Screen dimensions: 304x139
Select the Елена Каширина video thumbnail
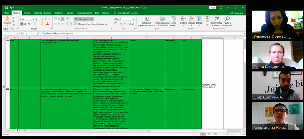[278, 55]
